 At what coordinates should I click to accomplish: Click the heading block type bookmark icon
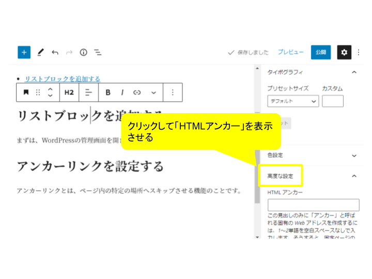26,92
